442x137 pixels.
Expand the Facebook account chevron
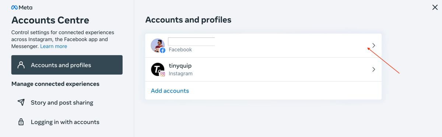pyautogui.click(x=373, y=46)
